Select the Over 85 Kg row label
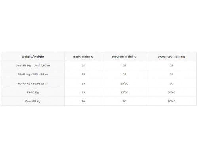198x158 pixels. (33, 102)
